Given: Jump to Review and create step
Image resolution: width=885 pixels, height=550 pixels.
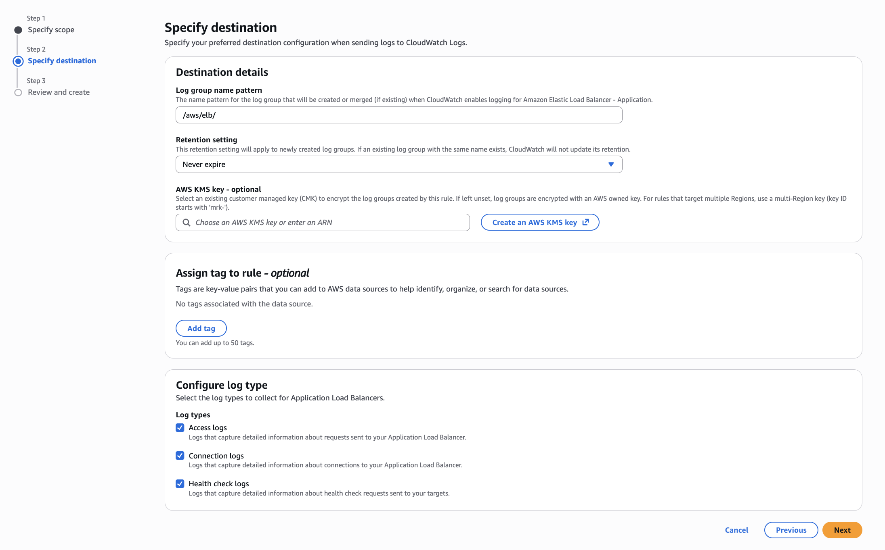Looking at the screenshot, I should 59,92.
